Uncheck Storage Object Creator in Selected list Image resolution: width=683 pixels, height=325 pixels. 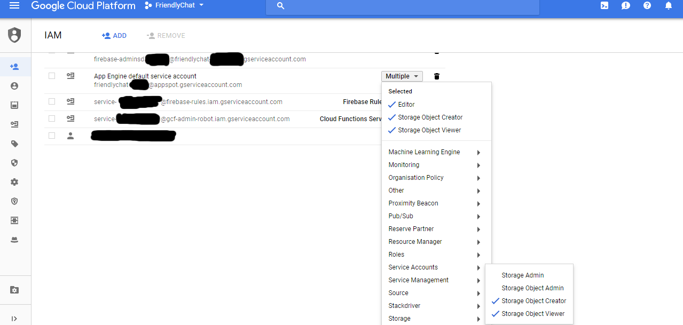pyautogui.click(x=436, y=117)
